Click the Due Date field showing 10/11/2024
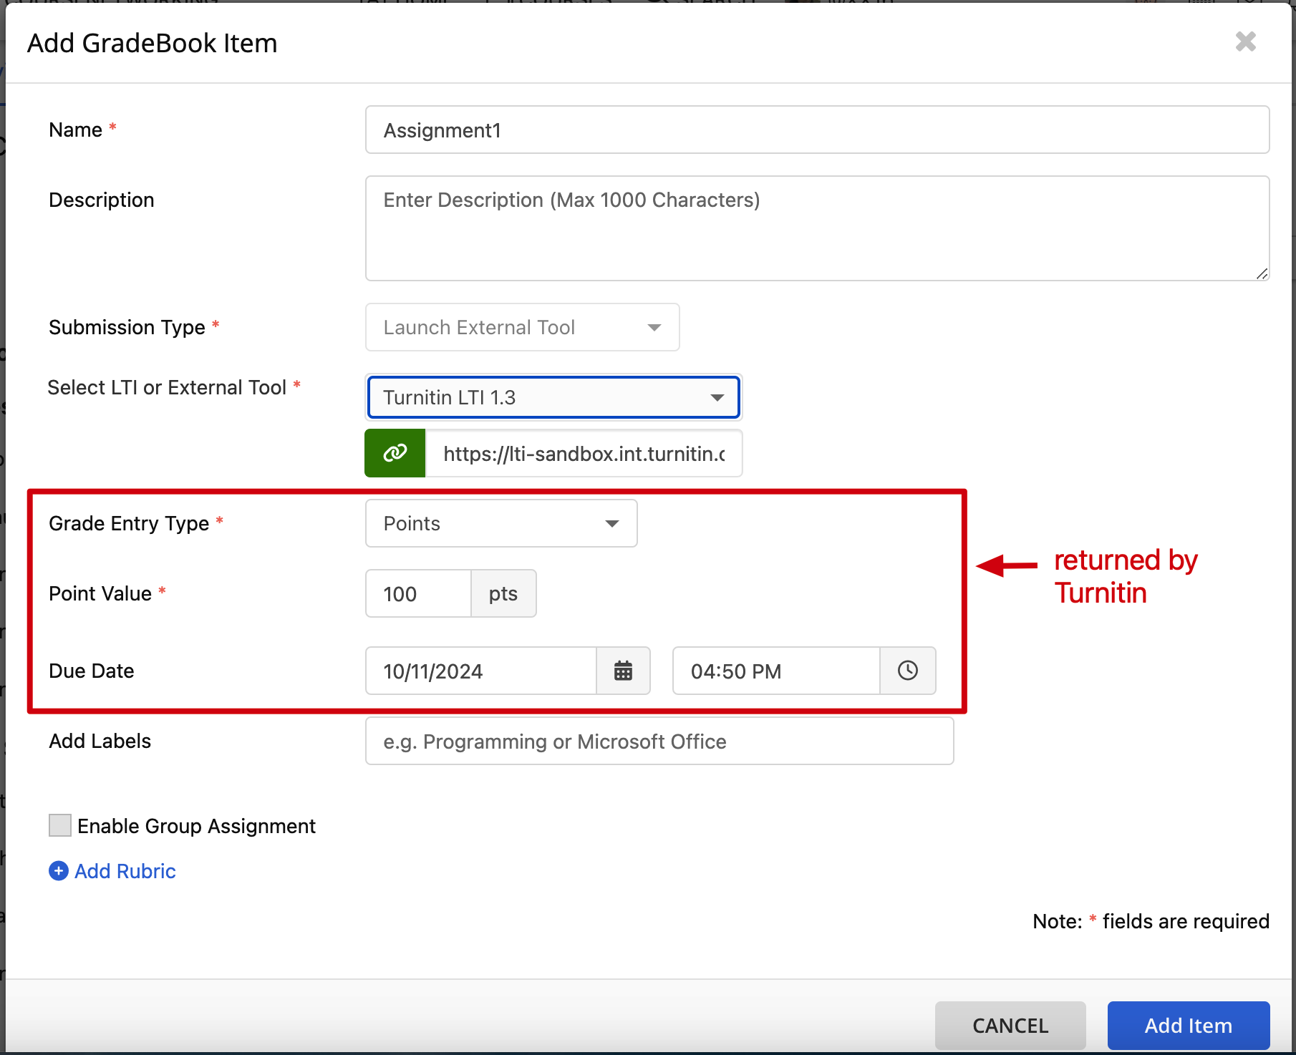 480,671
